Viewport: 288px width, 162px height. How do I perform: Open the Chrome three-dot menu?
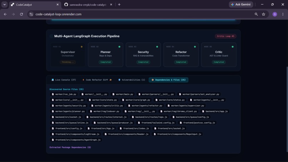tap(283, 14)
